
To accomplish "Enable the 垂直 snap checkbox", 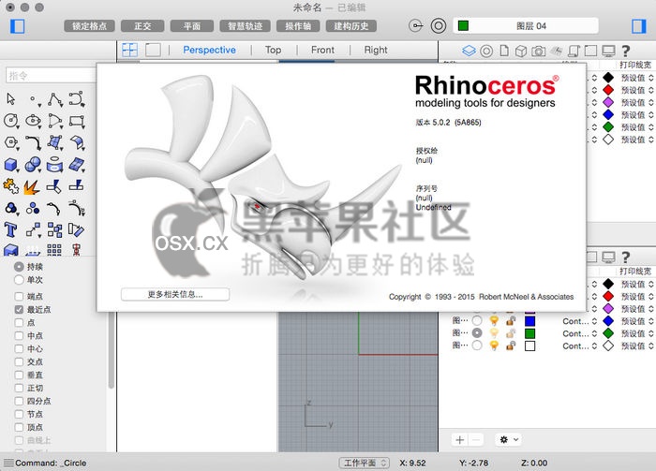I will tap(19, 375).
